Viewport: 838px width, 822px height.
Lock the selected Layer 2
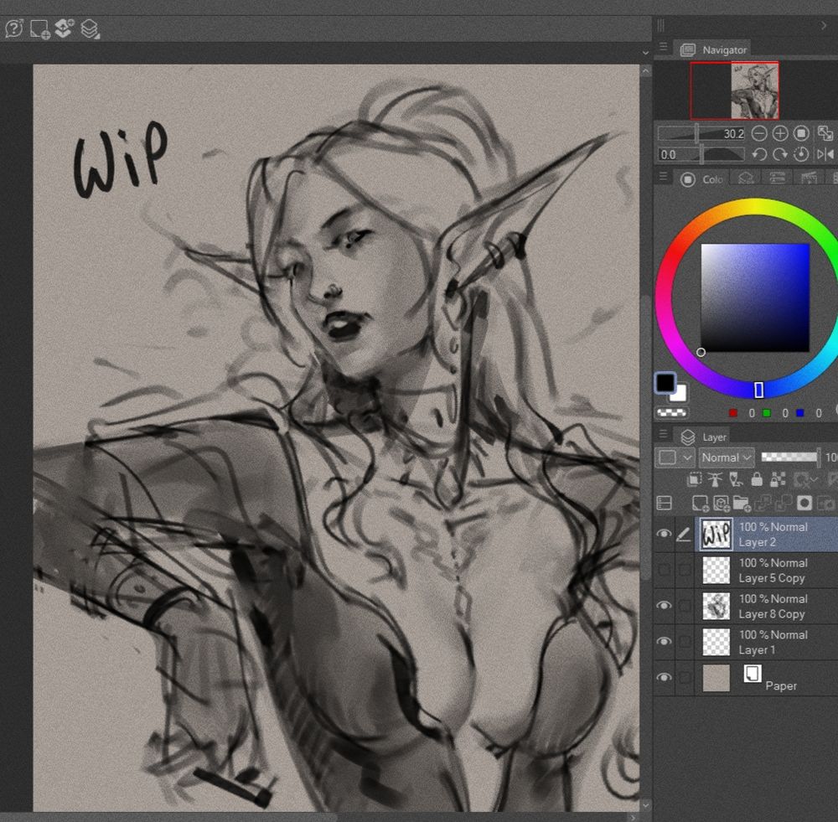click(x=756, y=479)
